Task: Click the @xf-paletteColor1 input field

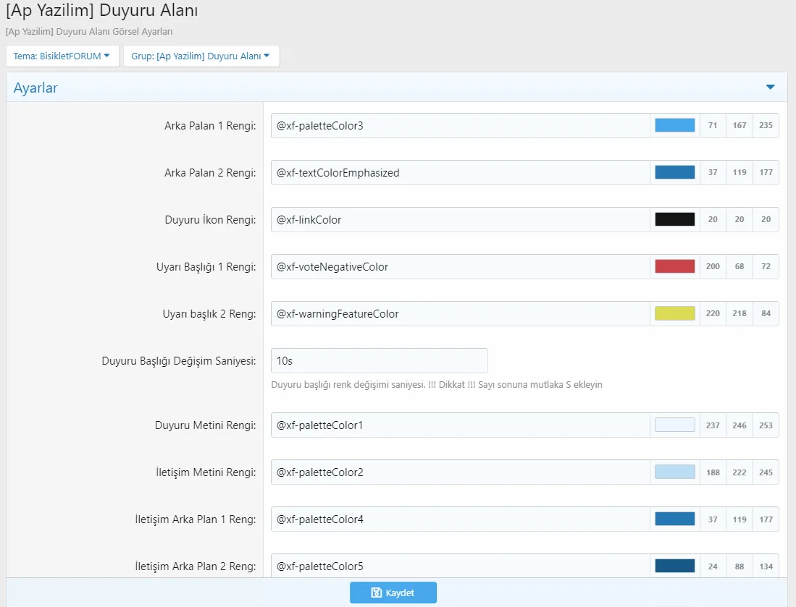Action: point(460,425)
